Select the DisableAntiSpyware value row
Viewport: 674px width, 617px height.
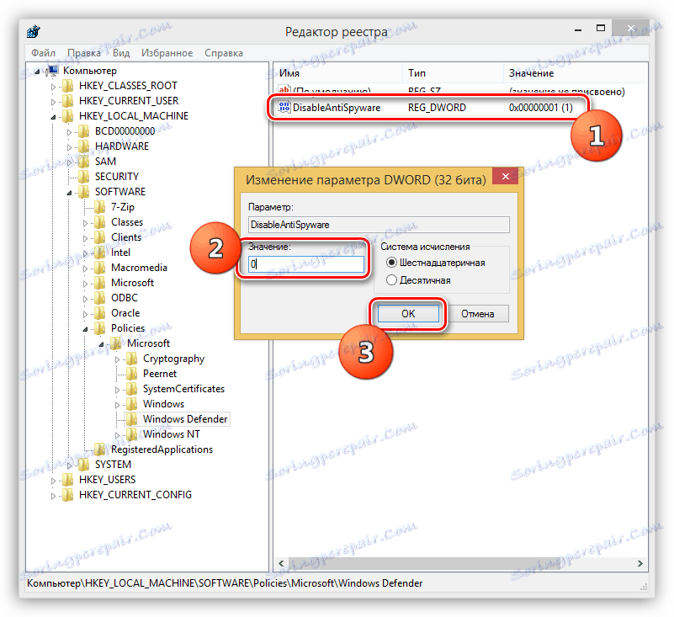coord(427,108)
